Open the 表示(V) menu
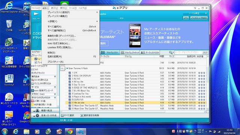Viewport: 240px width, 135px height. [54, 8]
